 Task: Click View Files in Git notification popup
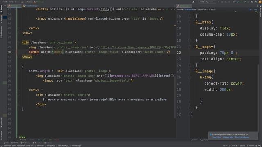(217, 137)
